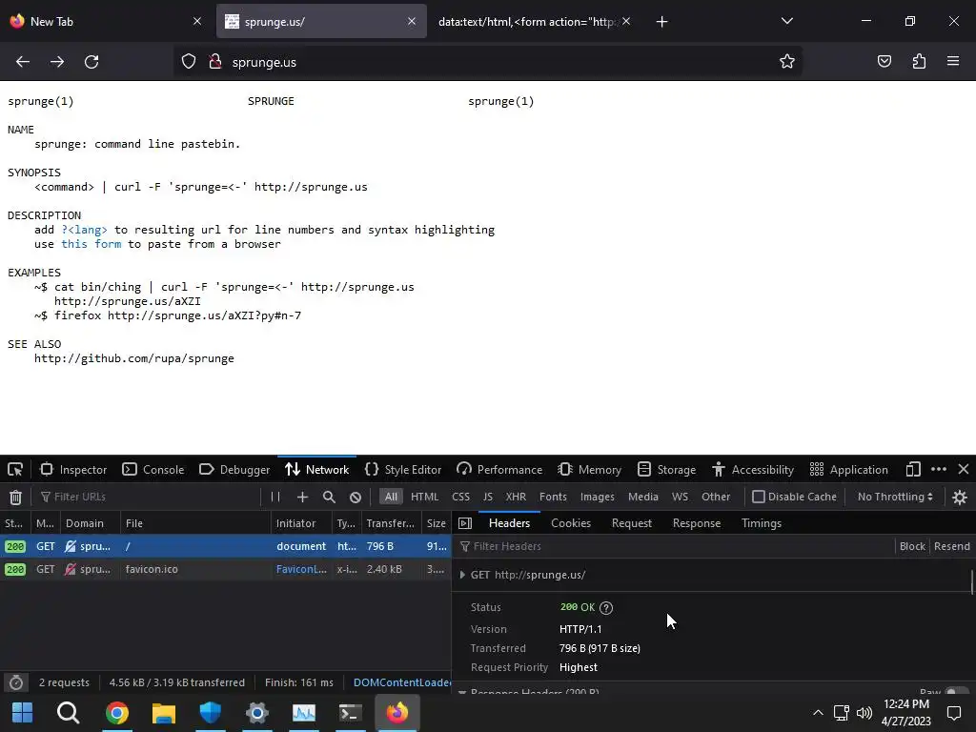Switch to Cookies details tab
Viewport: 976px width, 732px height.
click(x=571, y=523)
